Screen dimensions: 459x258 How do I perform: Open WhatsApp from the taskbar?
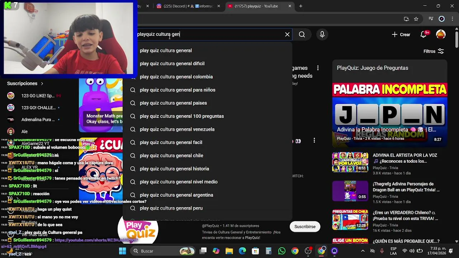coord(282,251)
